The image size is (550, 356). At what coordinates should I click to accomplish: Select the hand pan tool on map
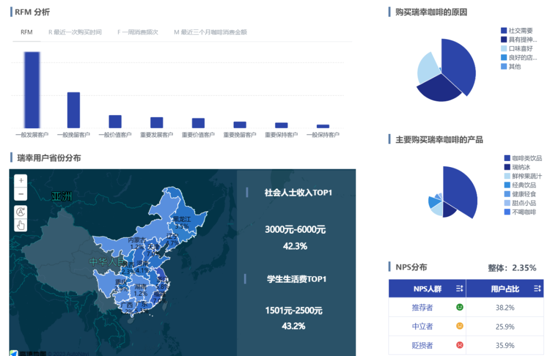pos(21,225)
